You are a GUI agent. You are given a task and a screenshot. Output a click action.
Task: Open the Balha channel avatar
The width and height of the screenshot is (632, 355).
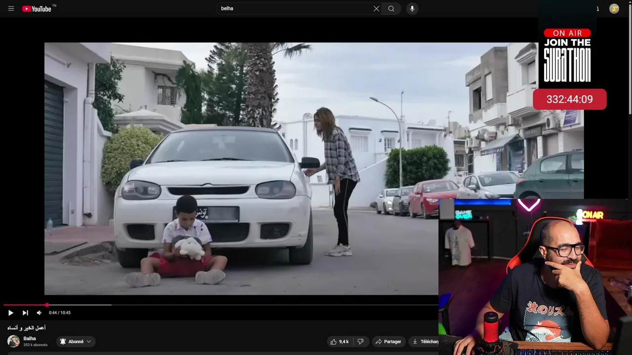point(13,341)
